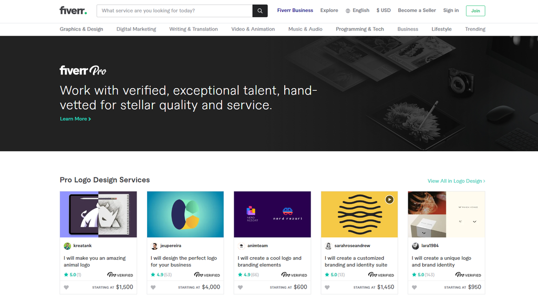Screen dimensions: 538x297
Task: Open the Programming & Tech category menu
Action: [x=360, y=29]
